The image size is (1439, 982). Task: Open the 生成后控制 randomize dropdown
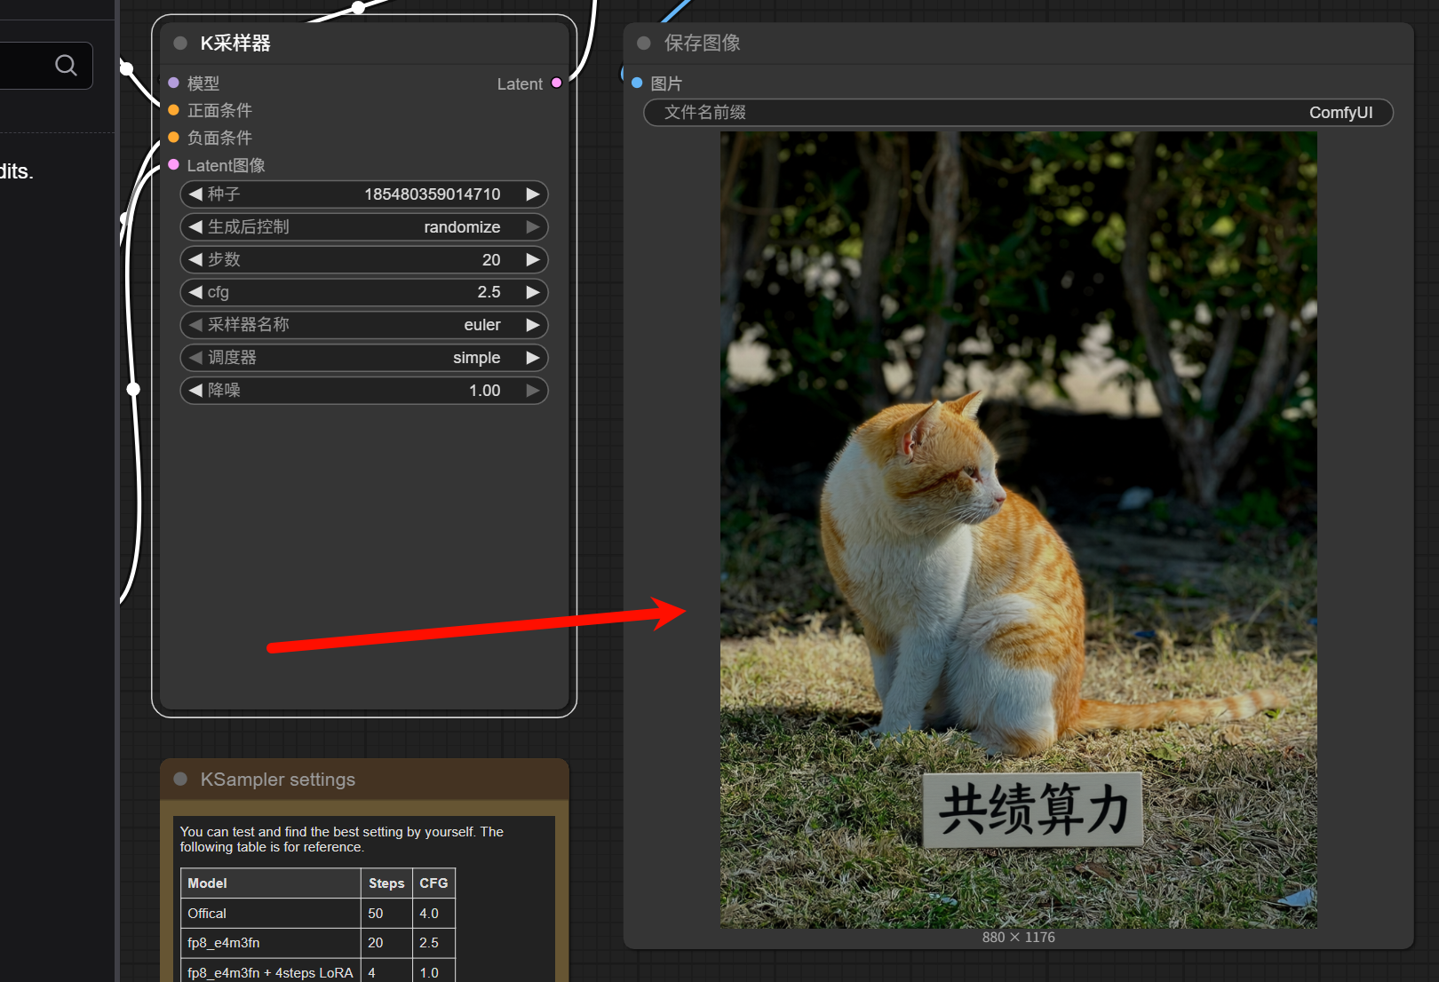pos(364,227)
